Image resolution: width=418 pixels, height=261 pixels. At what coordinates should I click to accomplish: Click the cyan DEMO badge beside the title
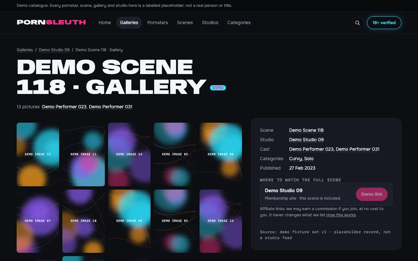tap(218, 88)
